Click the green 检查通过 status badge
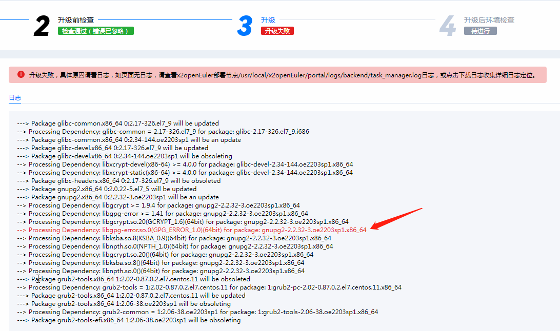The height and width of the screenshot is (331, 560). (x=95, y=31)
